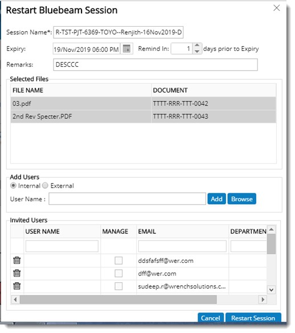Check Manage box for ddsfafsff@wer.com

tap(118, 261)
